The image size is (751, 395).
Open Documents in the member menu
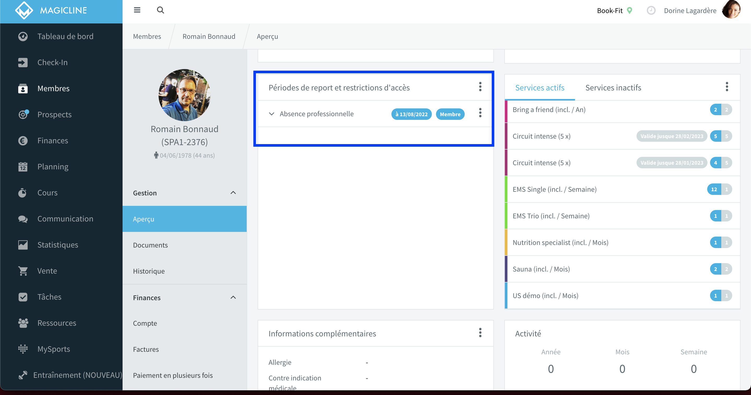(x=185, y=245)
